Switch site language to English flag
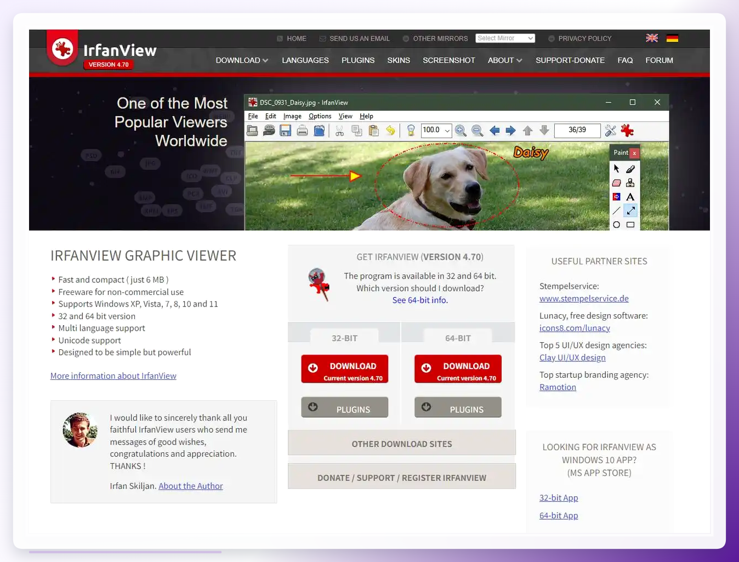 (652, 38)
